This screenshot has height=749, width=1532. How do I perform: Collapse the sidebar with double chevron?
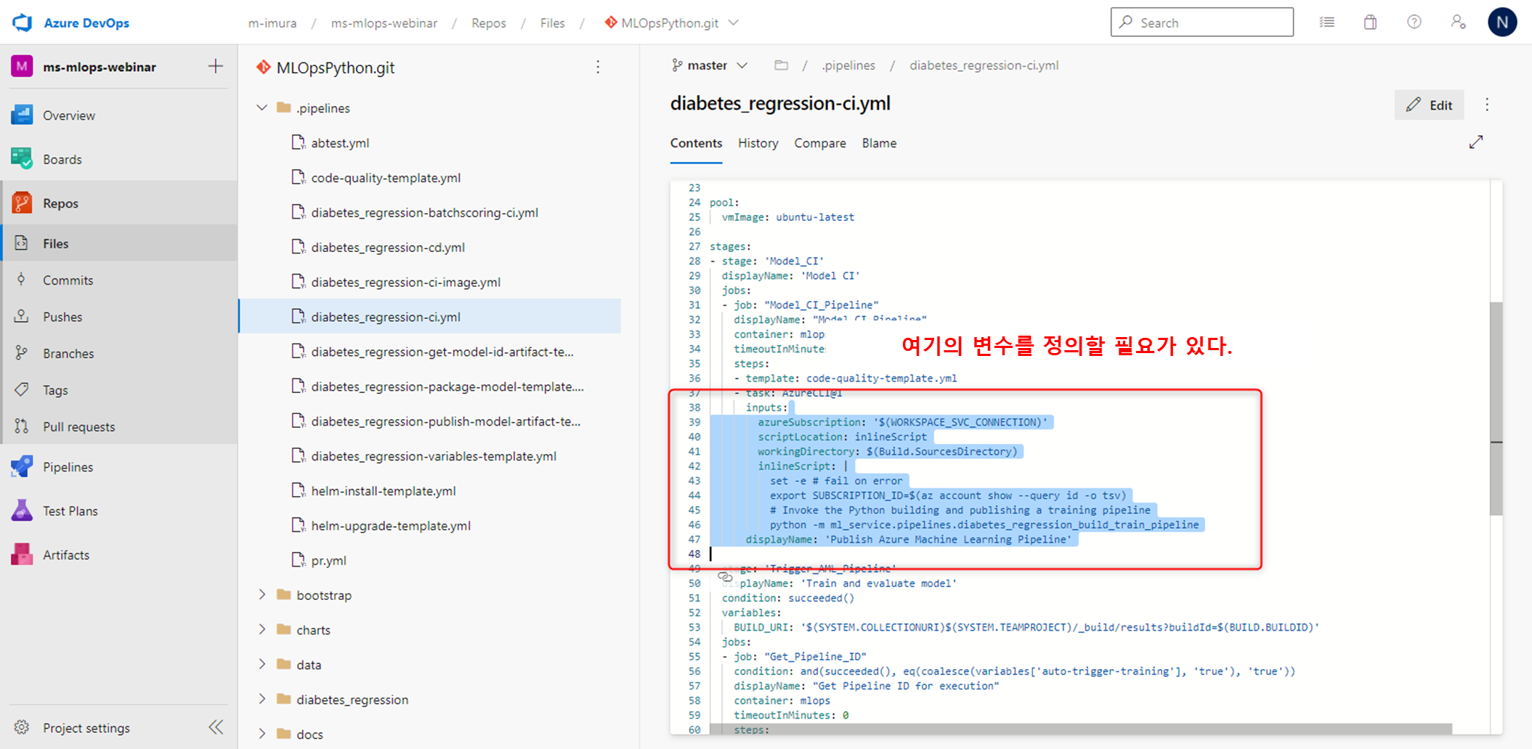pyautogui.click(x=216, y=727)
